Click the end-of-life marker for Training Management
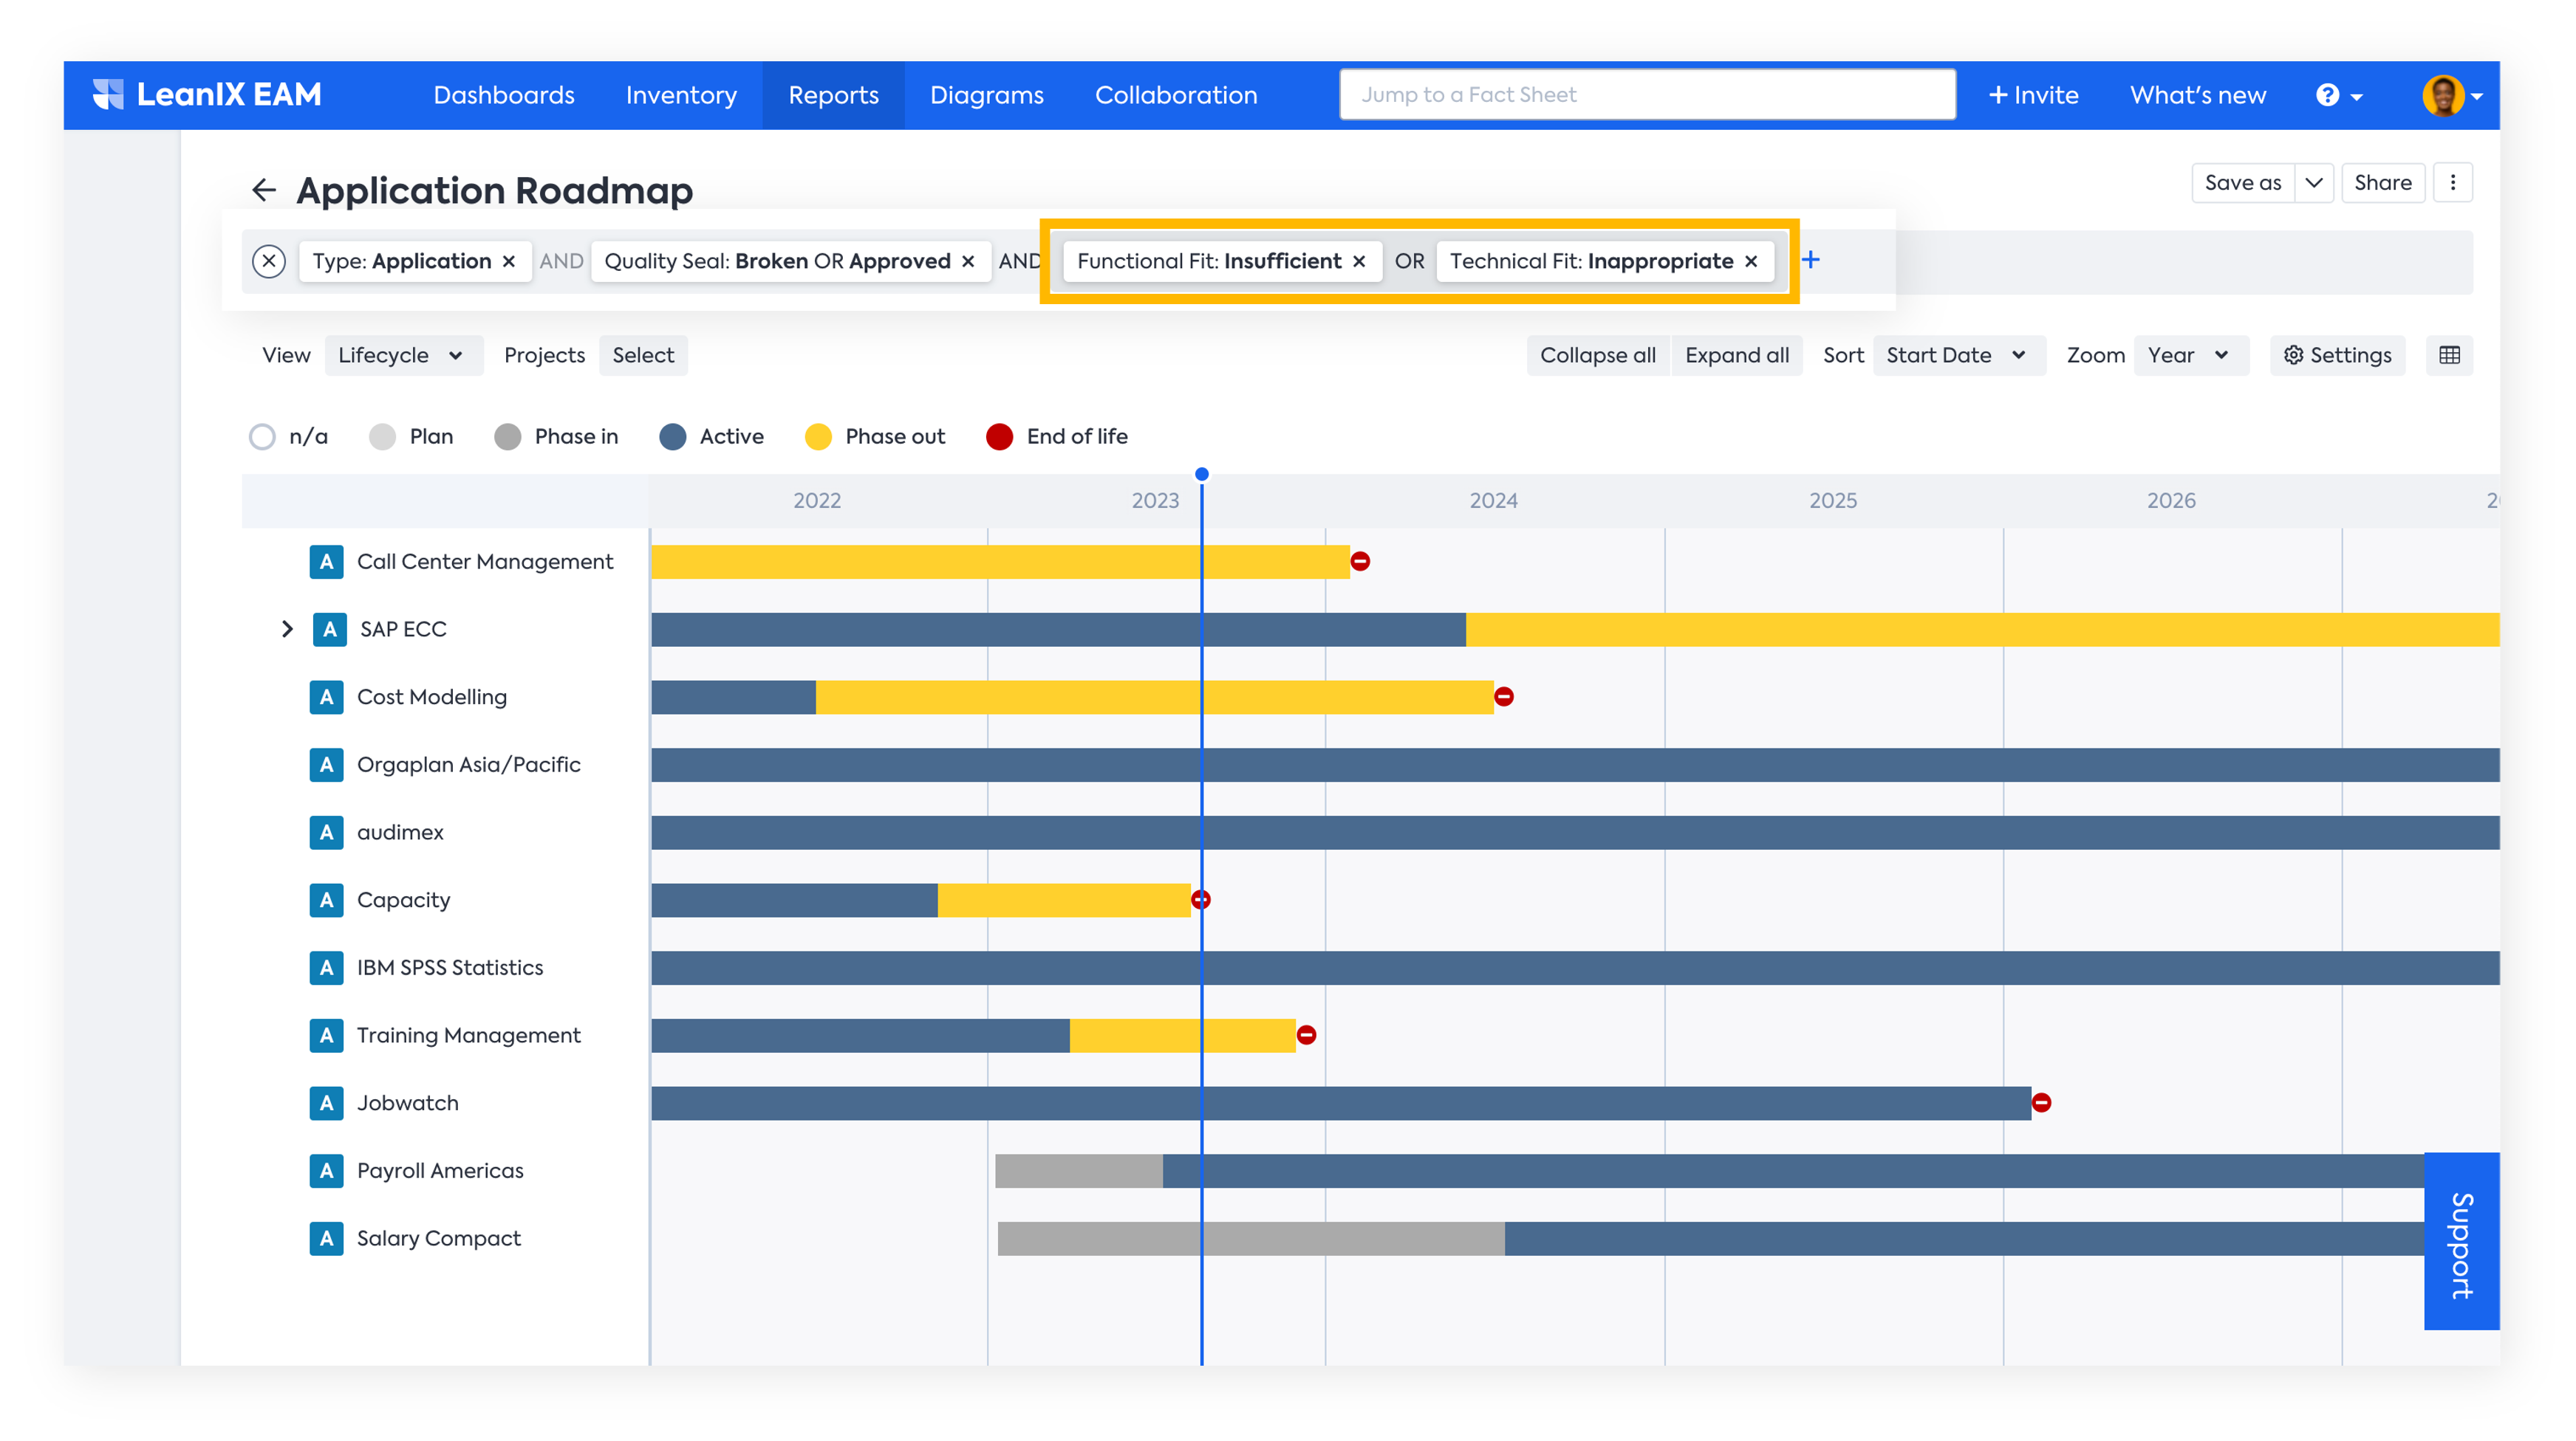Screen dimensions: 2576x1441 (1306, 1035)
